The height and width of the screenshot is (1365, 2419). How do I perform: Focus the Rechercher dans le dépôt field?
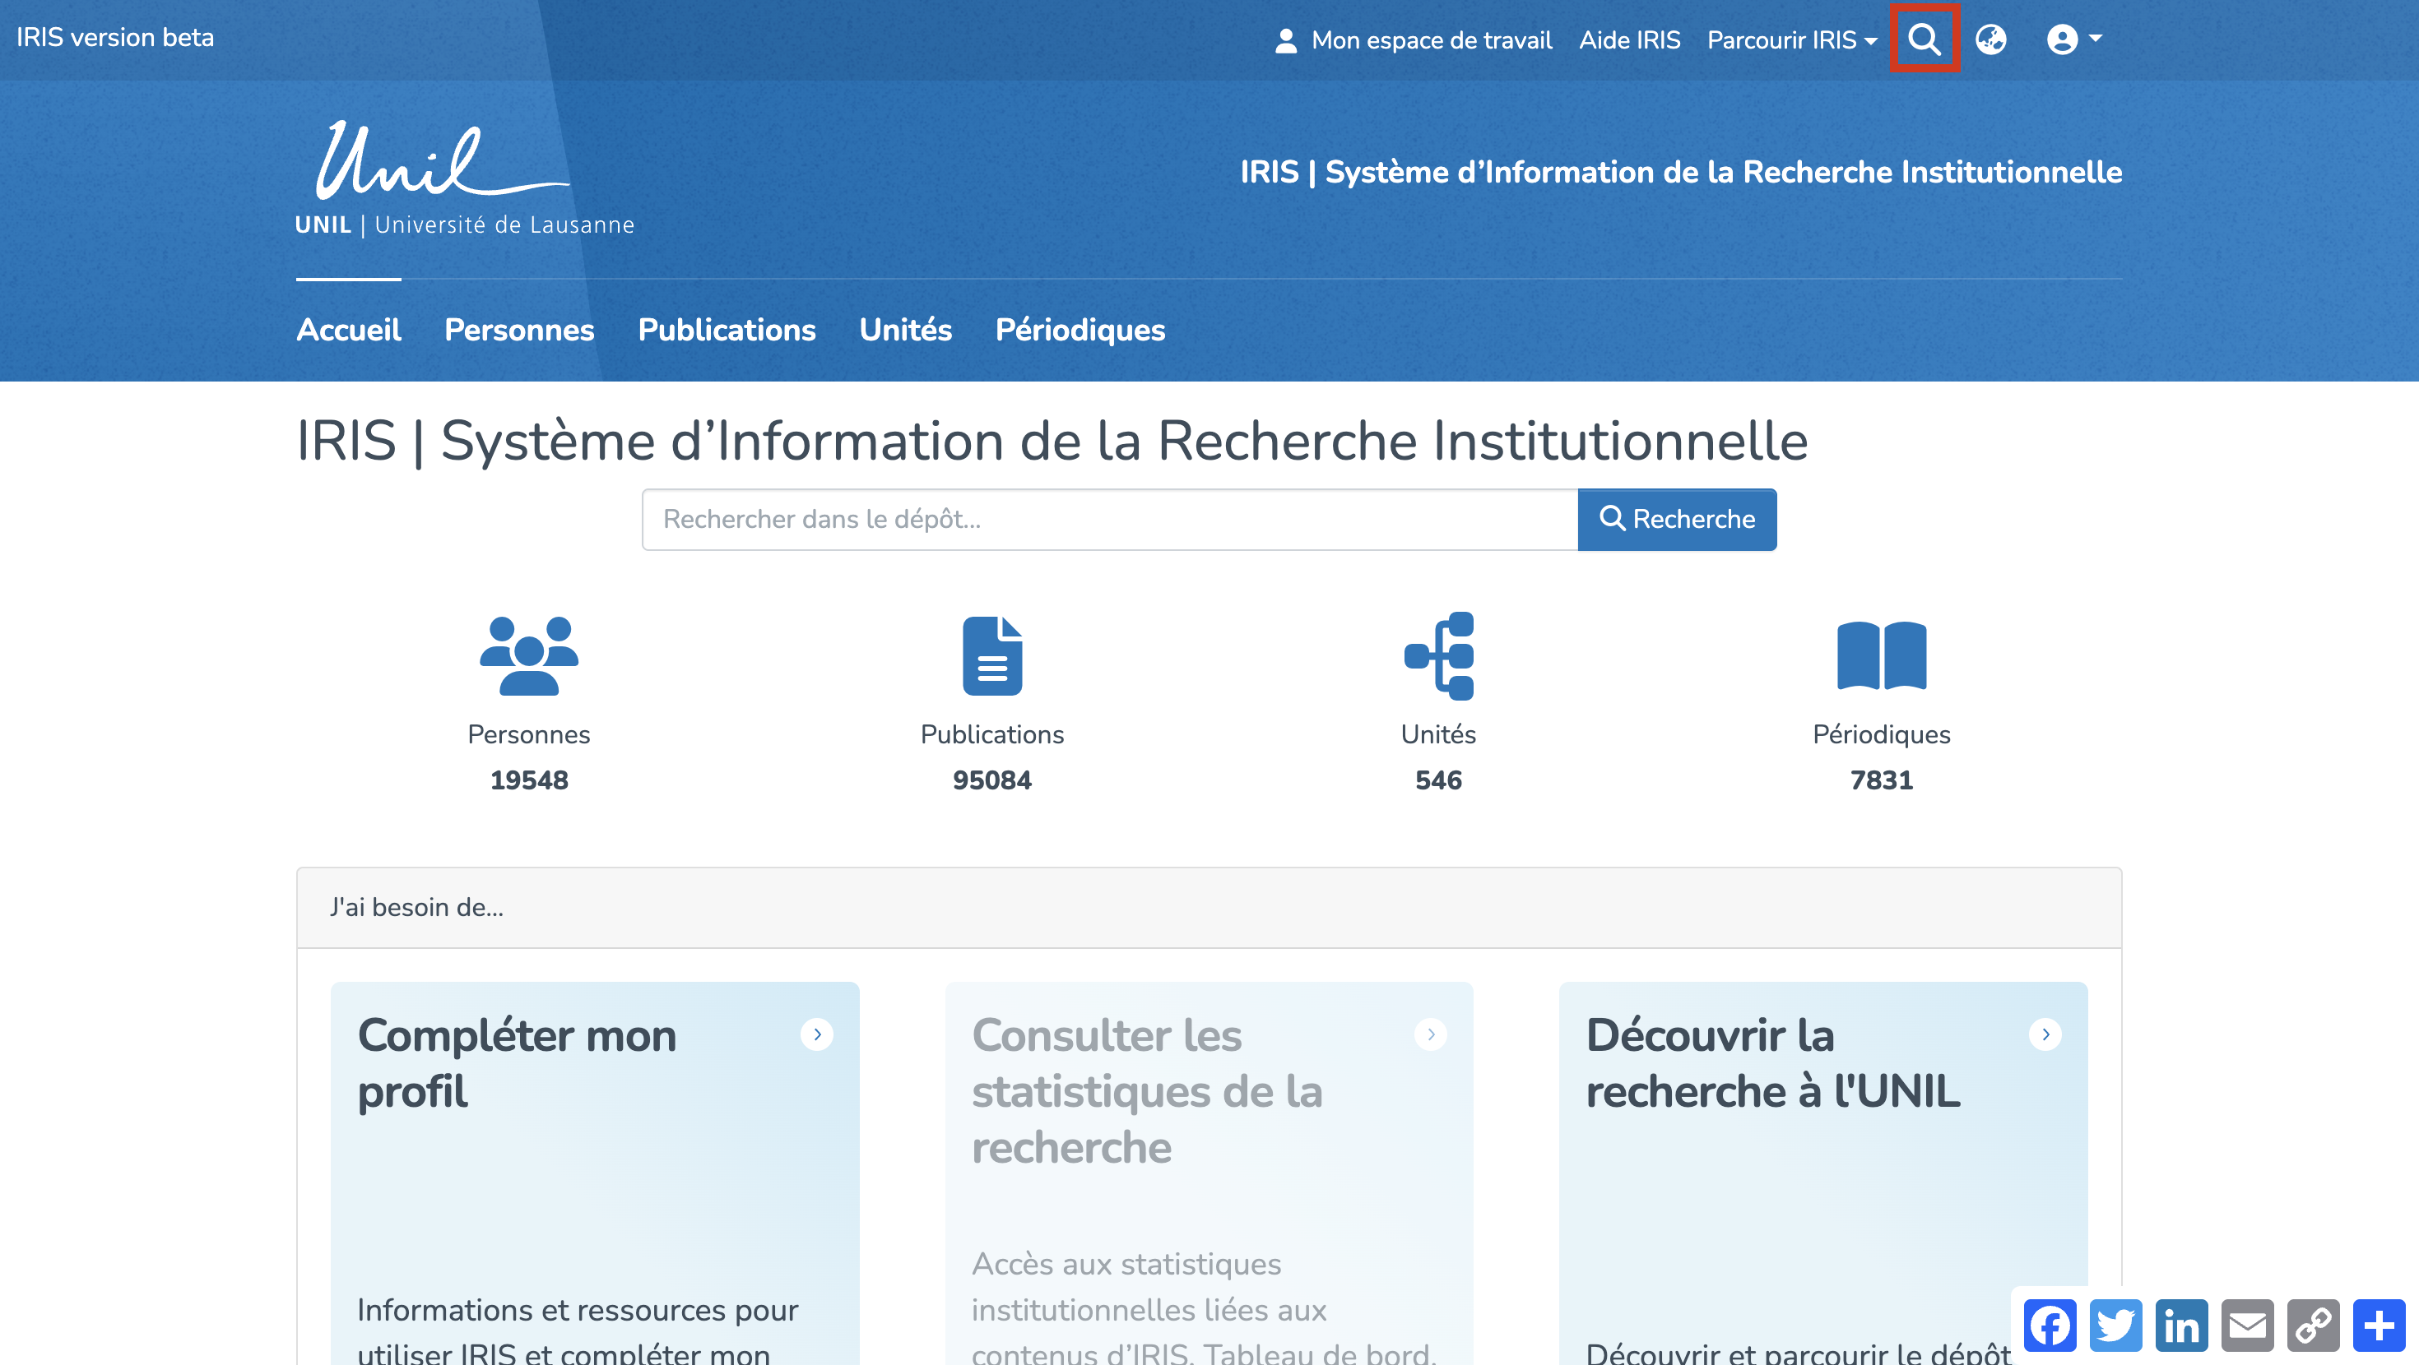[x=1109, y=519]
